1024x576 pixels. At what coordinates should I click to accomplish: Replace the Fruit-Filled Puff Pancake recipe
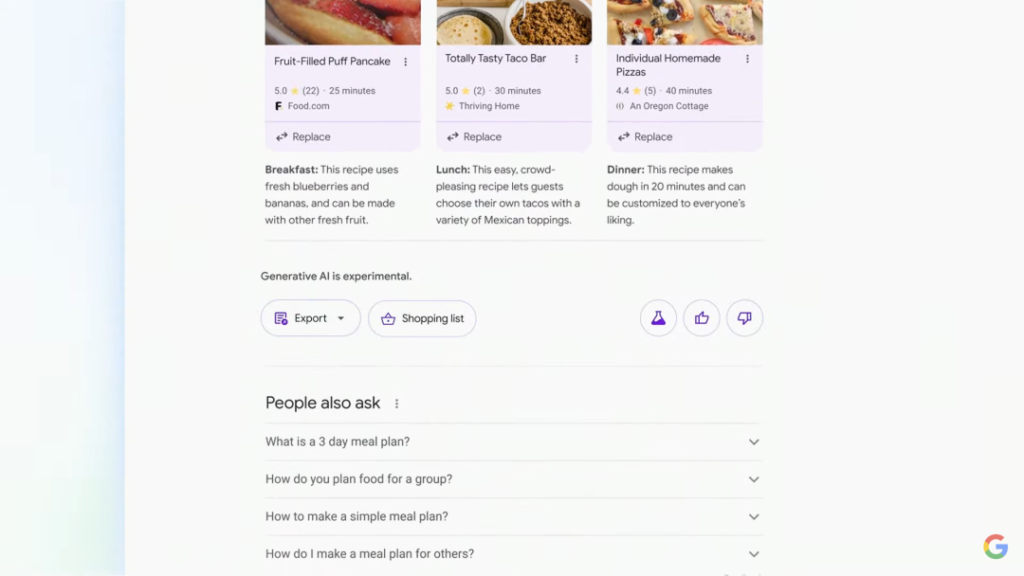pyautogui.click(x=303, y=136)
